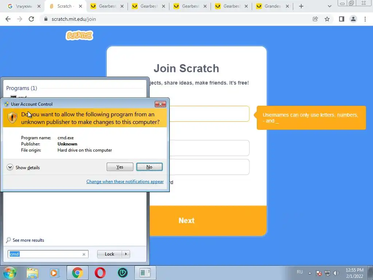
Task: Show hidden tray icons arrow
Action: [x=310, y=273]
